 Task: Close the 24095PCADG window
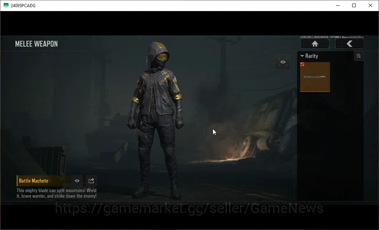(x=370, y=5)
